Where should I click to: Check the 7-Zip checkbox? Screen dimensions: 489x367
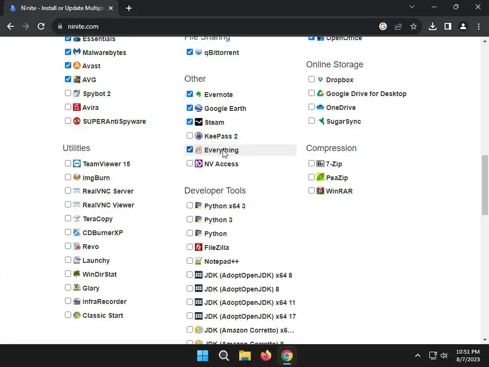pos(311,163)
